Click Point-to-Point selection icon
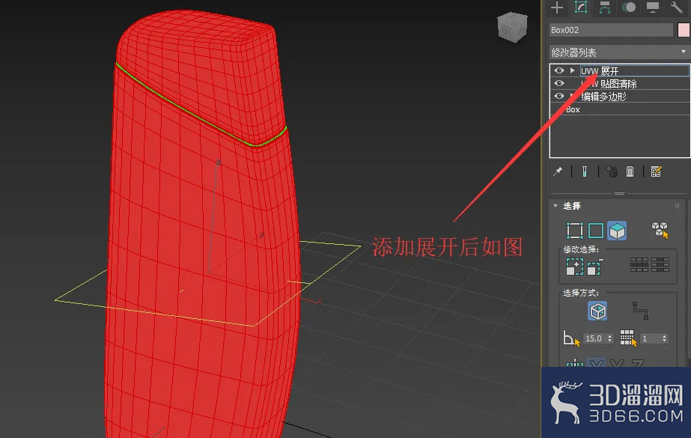Screen dimensions: 691x438 click(640, 311)
